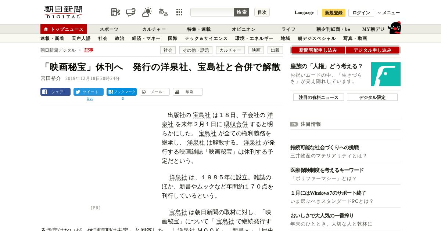Click the Language link
The image size is (441, 231).
[x=304, y=12]
